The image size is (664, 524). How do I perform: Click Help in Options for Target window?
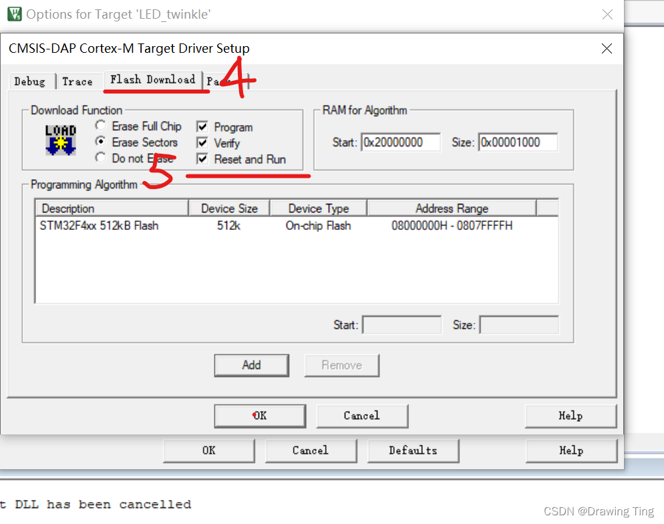(571, 450)
